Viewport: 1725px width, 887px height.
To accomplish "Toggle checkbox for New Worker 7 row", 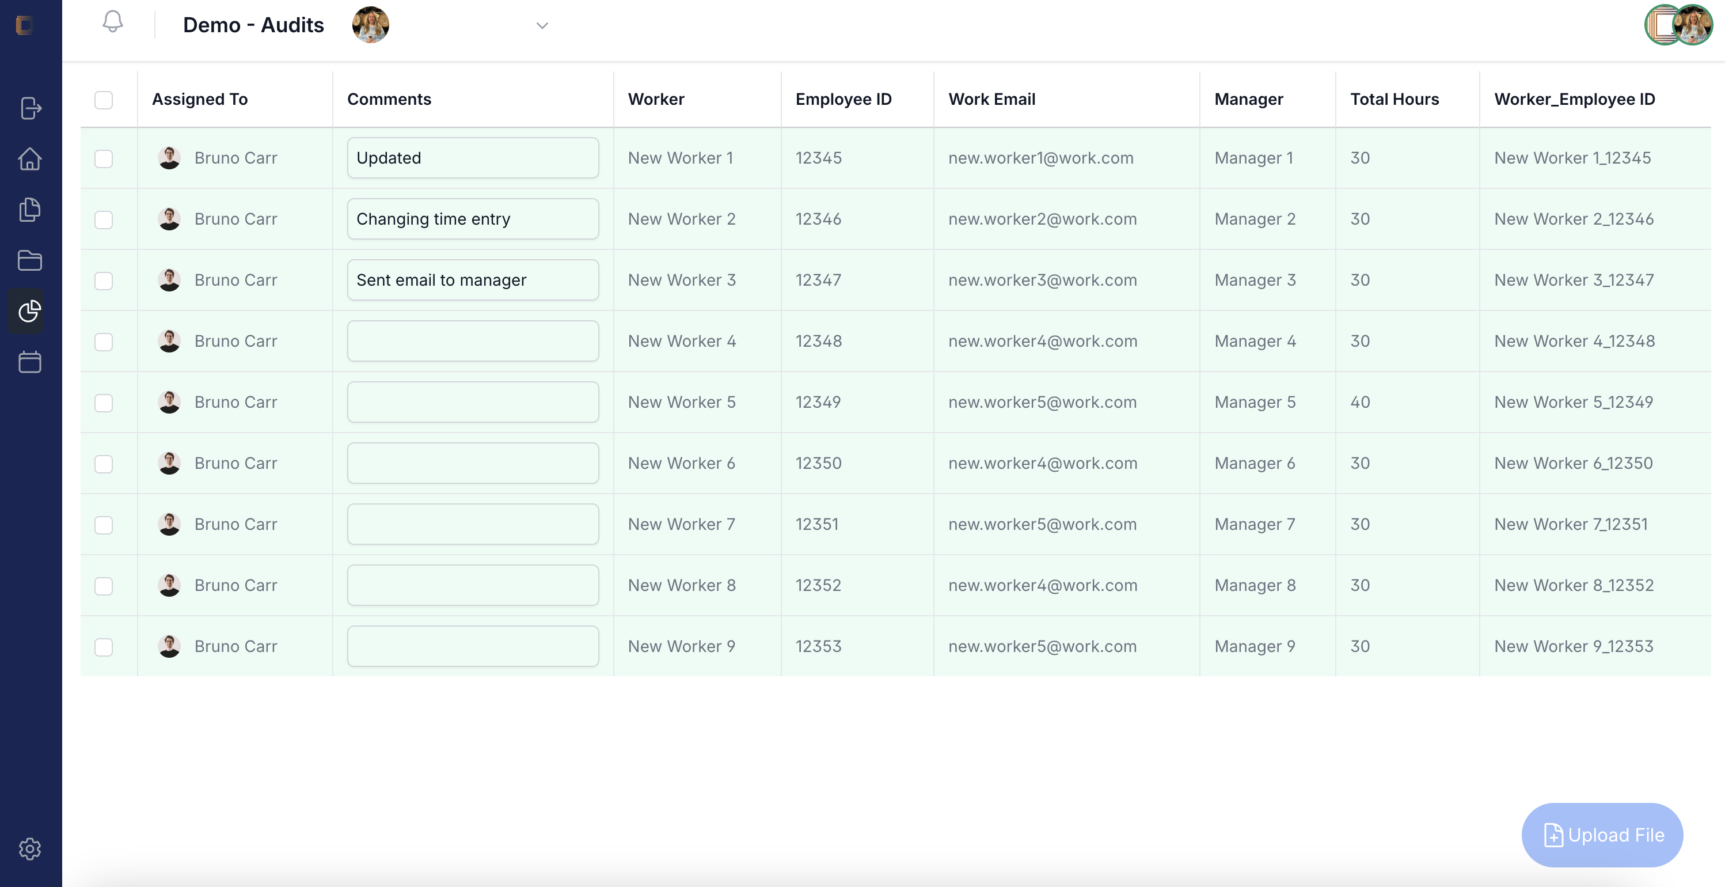I will [x=103, y=524].
